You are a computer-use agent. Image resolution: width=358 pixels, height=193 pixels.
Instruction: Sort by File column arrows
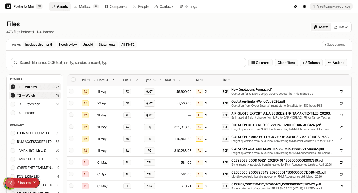(x=230, y=80)
